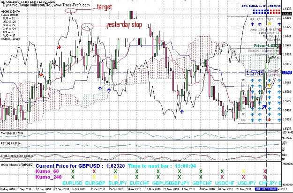
Task: Click the 'JPY = -9' strength value
Action: (x=8, y=32)
